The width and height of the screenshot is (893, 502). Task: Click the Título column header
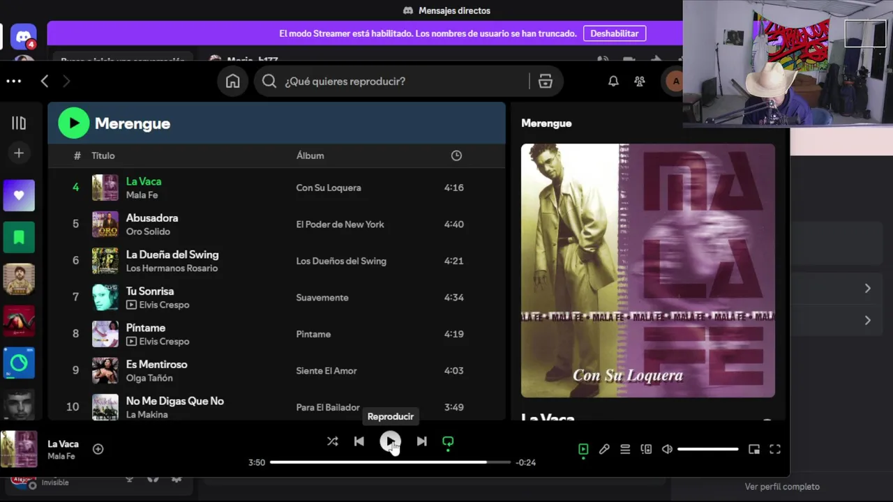click(x=103, y=155)
